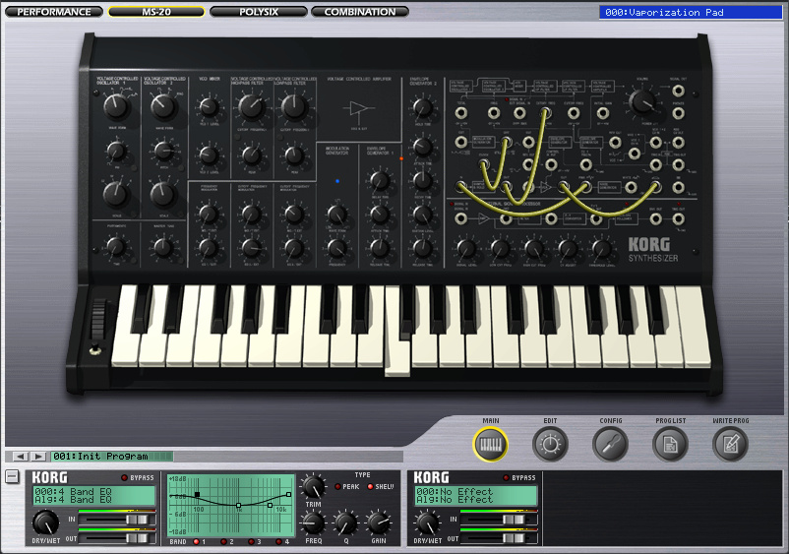Click the VCO 1 PW knob
Viewport: 789px width, 554px height.
click(x=116, y=151)
